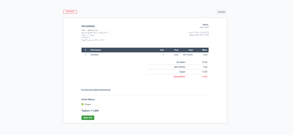Click the red Alacak Miktarı label
The image size is (293, 135).
(179, 77)
